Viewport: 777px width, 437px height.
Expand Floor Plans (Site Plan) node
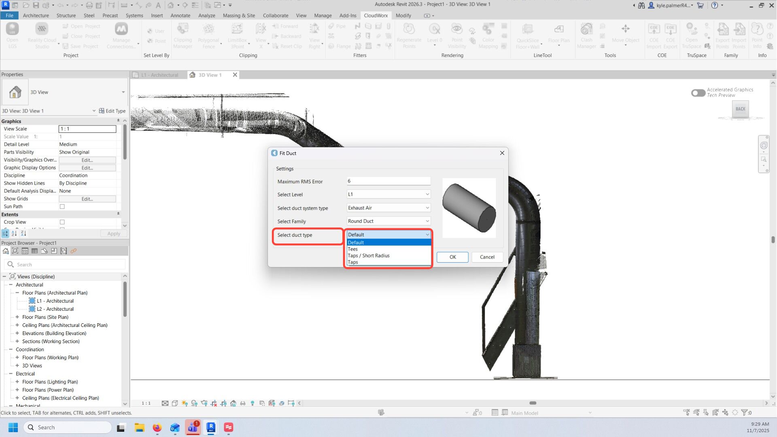point(17,317)
